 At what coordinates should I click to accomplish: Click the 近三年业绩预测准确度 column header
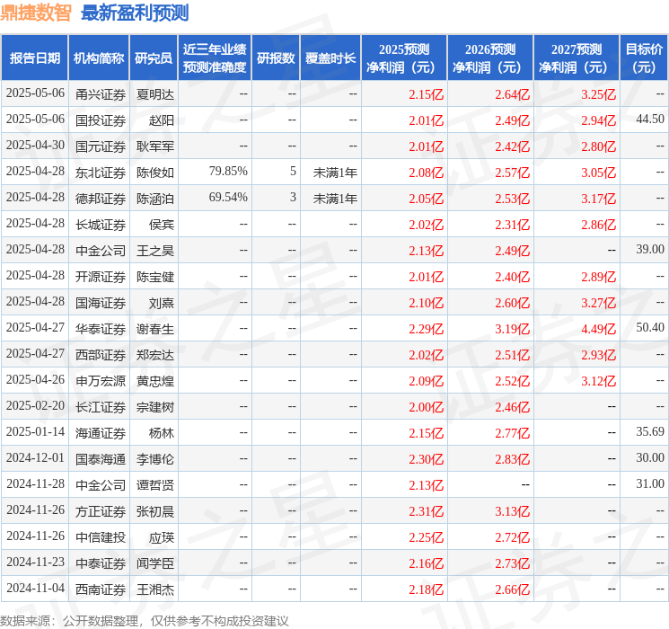(x=215, y=58)
